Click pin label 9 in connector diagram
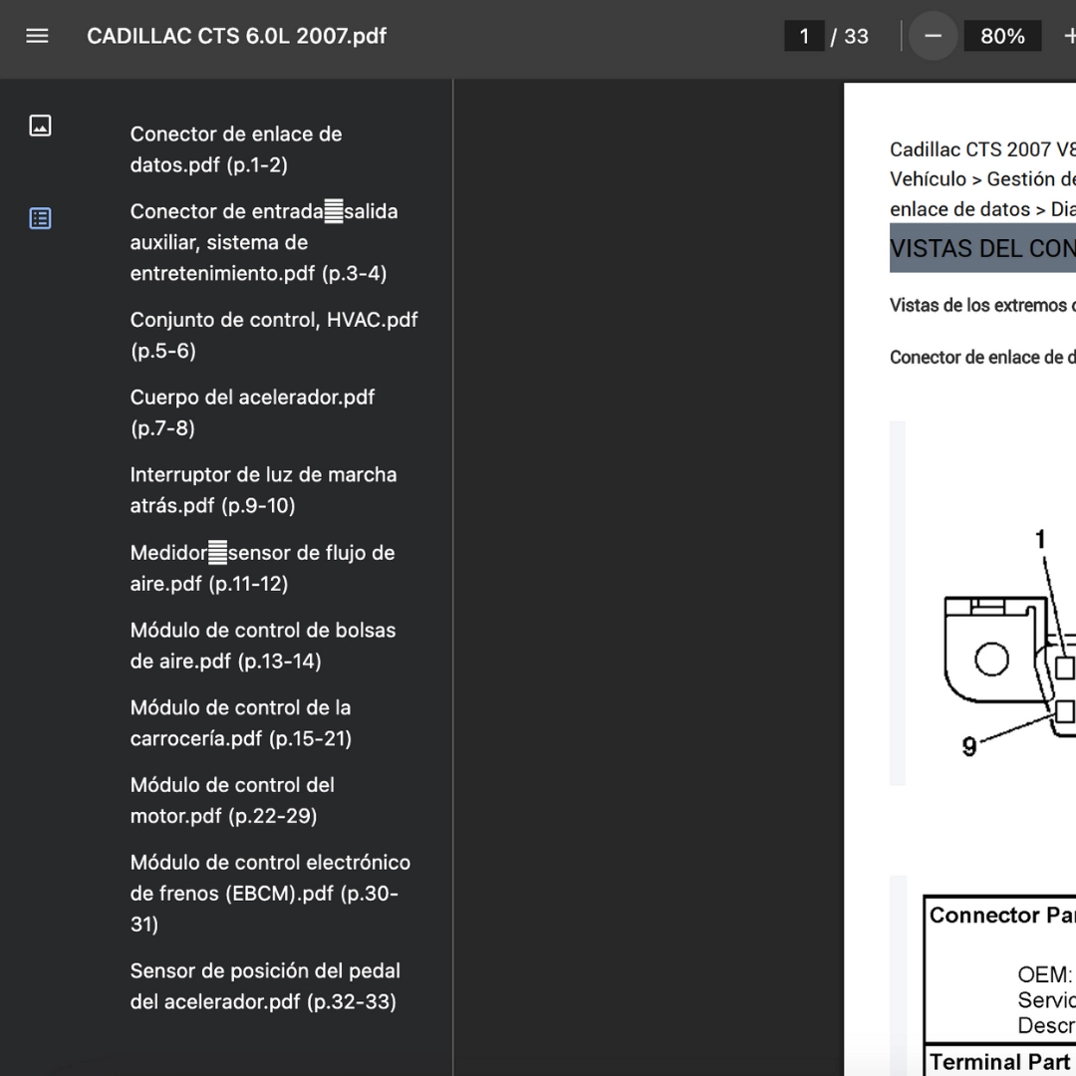 point(969,746)
